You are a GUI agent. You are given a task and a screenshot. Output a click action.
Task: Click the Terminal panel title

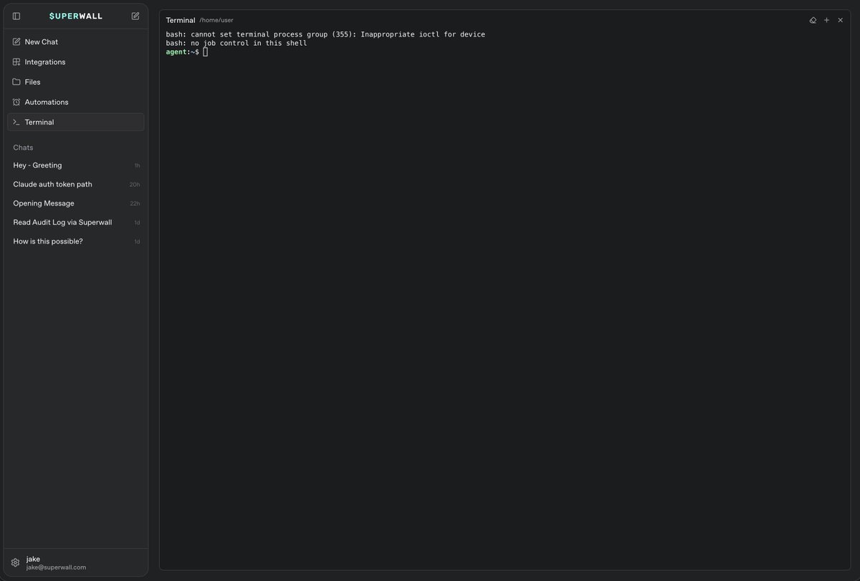pyautogui.click(x=181, y=20)
